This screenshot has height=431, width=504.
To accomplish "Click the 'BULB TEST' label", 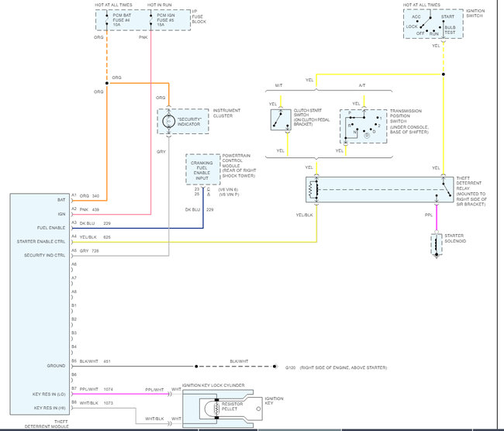I will click(450, 30).
